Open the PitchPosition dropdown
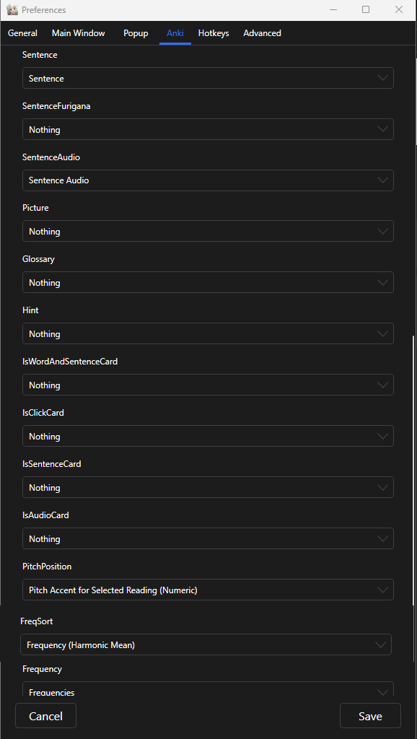The width and height of the screenshot is (417, 739). pos(208,590)
